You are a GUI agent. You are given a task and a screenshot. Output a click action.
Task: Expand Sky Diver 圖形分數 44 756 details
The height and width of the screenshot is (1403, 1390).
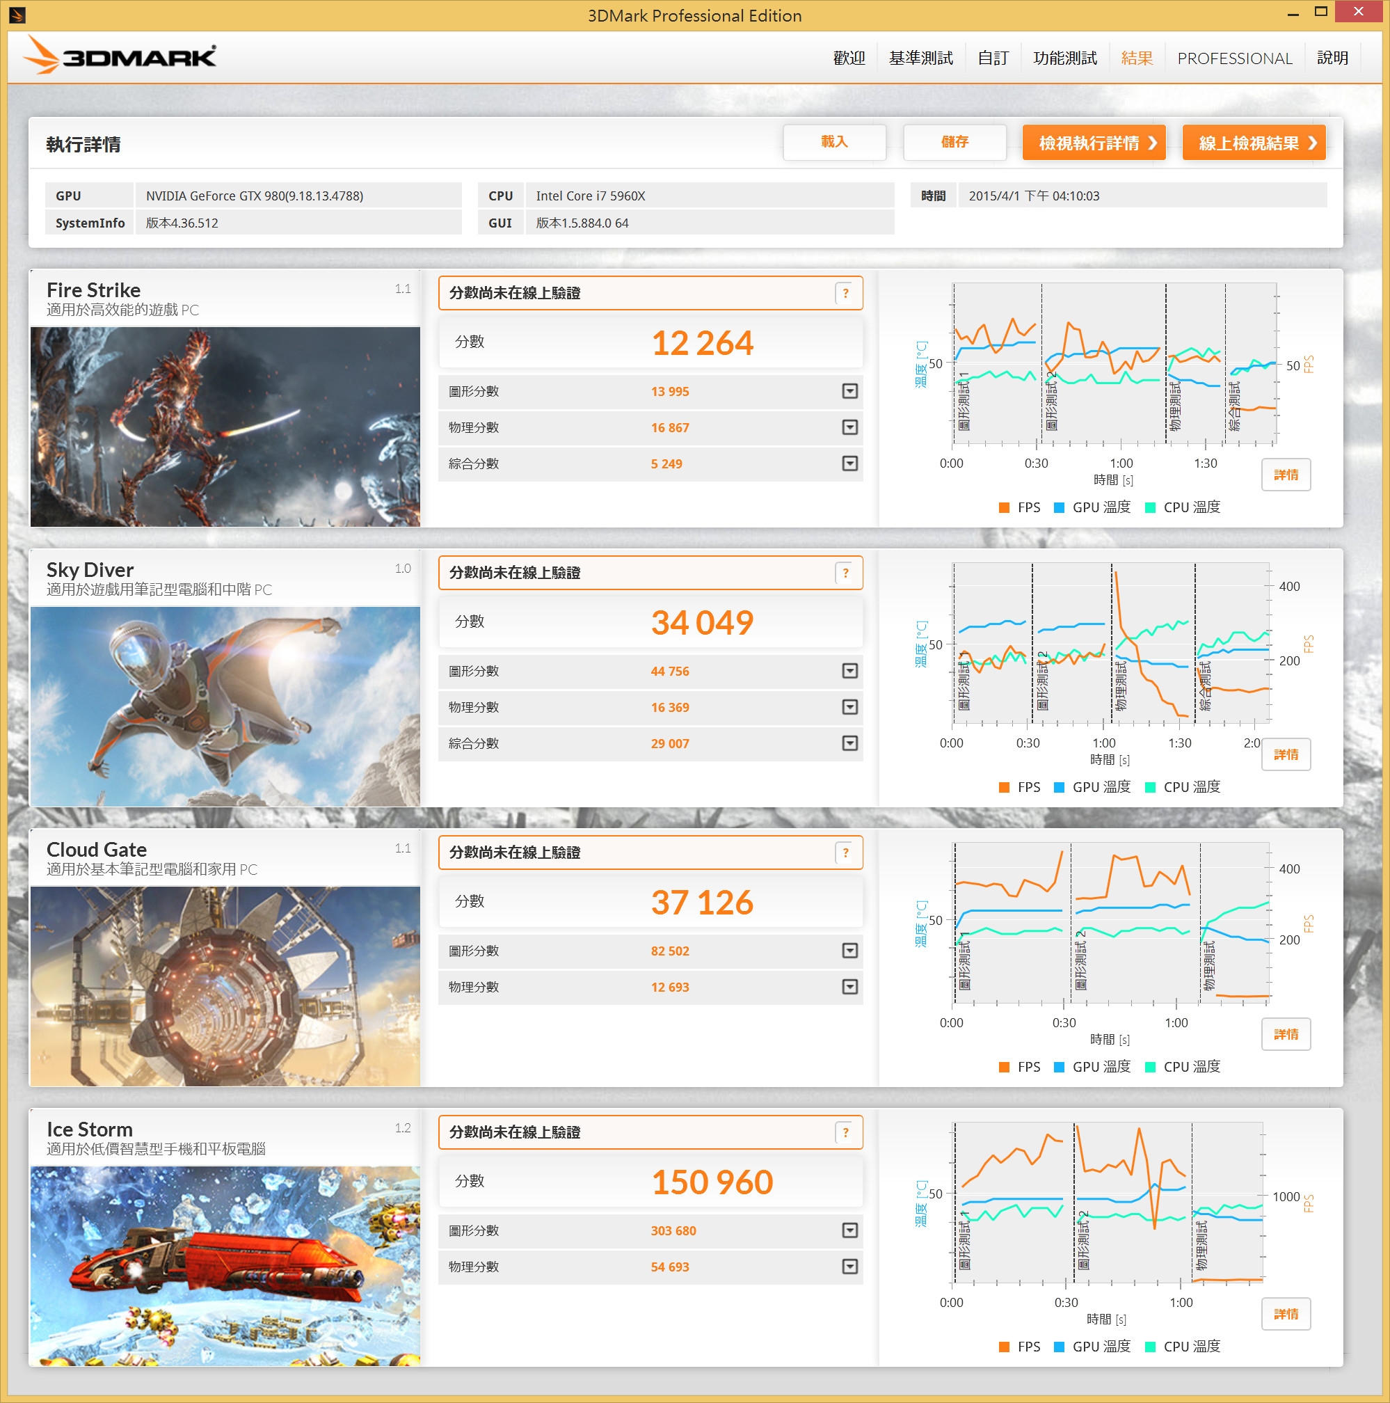pyautogui.click(x=849, y=671)
